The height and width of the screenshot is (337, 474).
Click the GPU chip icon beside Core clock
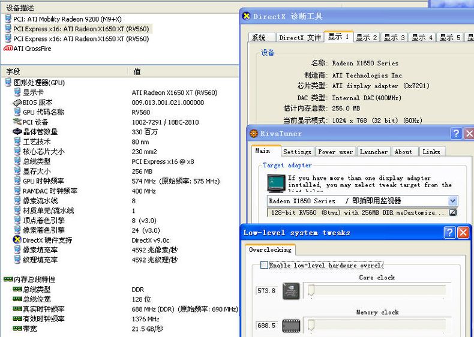coord(291,291)
